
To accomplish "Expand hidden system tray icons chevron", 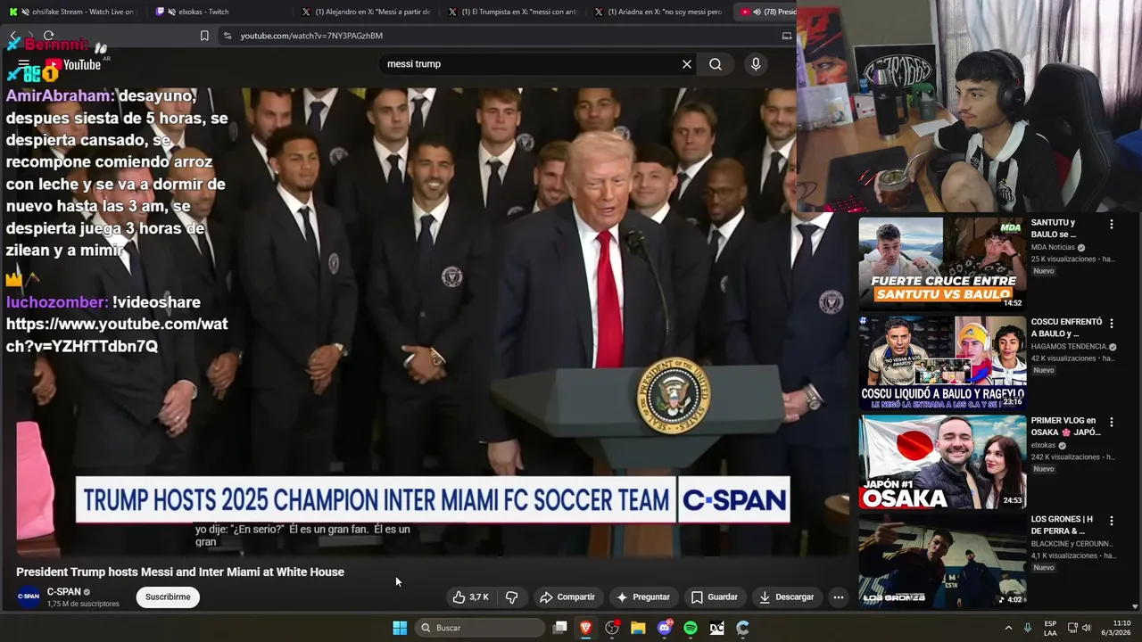I will tap(1009, 628).
